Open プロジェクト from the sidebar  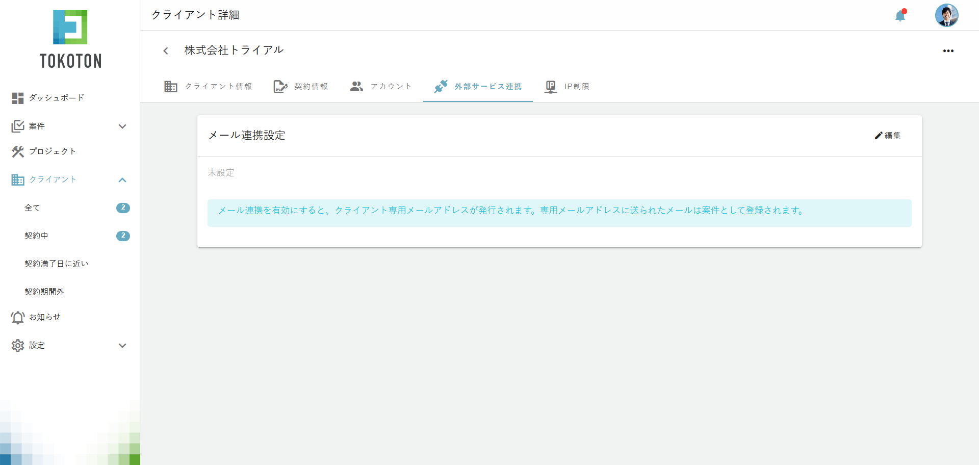pos(18,151)
